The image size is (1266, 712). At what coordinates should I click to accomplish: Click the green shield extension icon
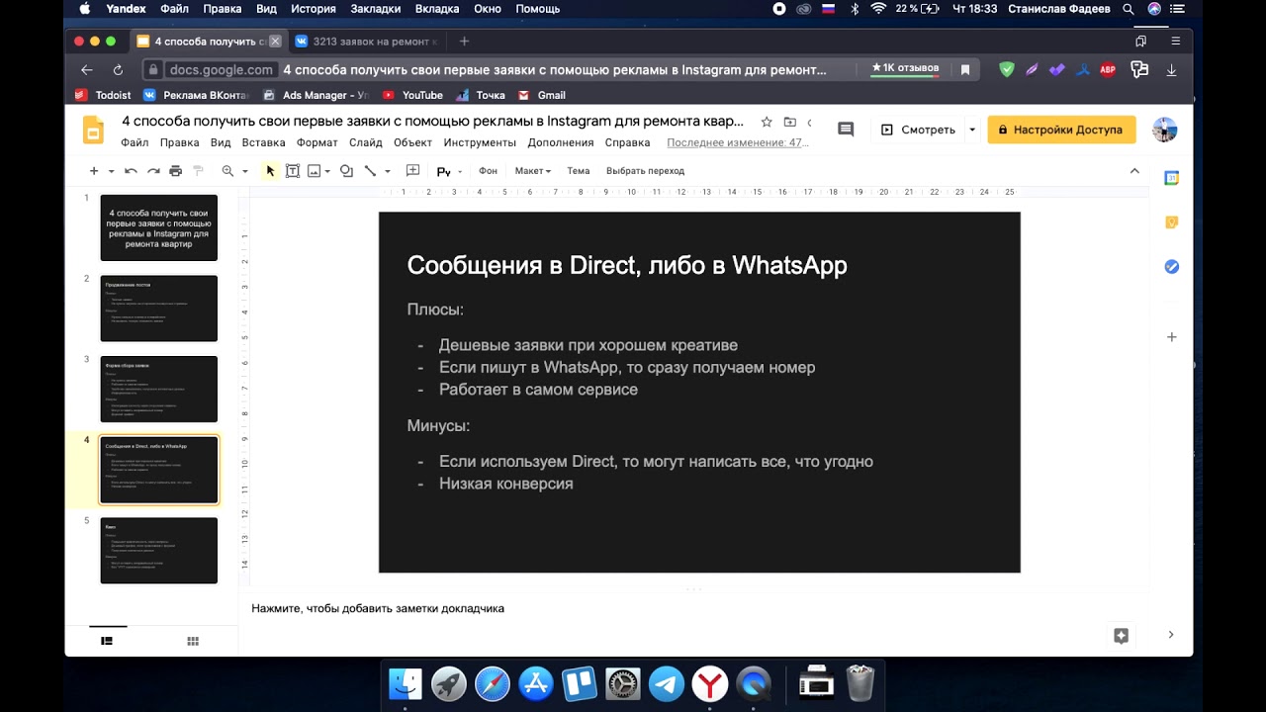[1007, 69]
